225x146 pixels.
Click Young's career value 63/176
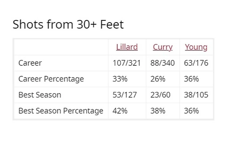tap(196, 63)
